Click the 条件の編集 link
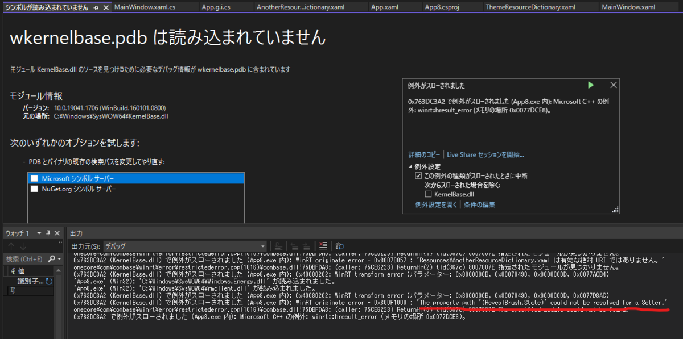 click(x=479, y=204)
